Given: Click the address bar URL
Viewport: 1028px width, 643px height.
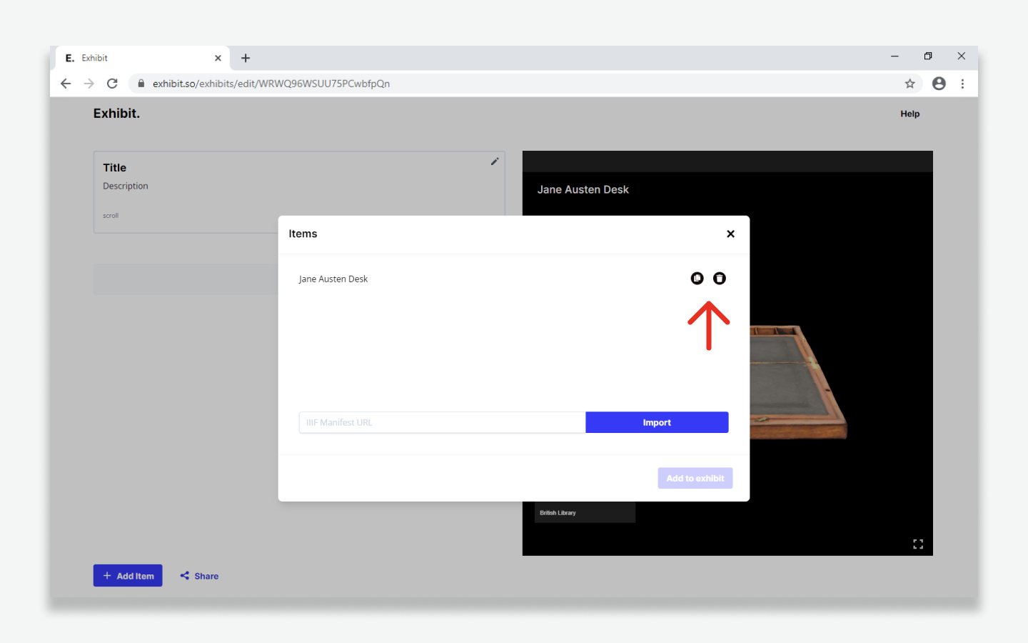Looking at the screenshot, I should click(271, 84).
